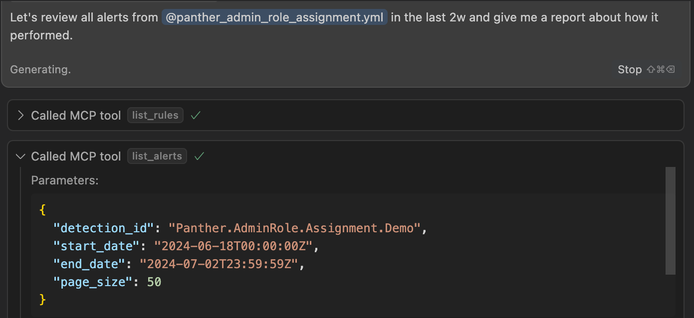Stop the generating response
694x318 pixels.
(630, 69)
